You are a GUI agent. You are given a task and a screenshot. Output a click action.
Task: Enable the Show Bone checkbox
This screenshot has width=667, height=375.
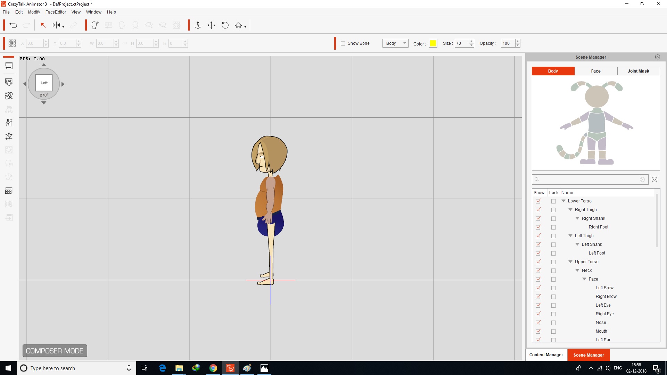(343, 43)
